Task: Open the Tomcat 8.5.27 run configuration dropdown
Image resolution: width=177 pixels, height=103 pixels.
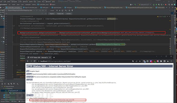Action: (144, 5)
